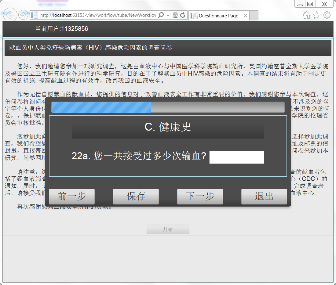The width and height of the screenshot is (336, 285).
Task: Go back with the browser back arrow
Action: point(10,15)
